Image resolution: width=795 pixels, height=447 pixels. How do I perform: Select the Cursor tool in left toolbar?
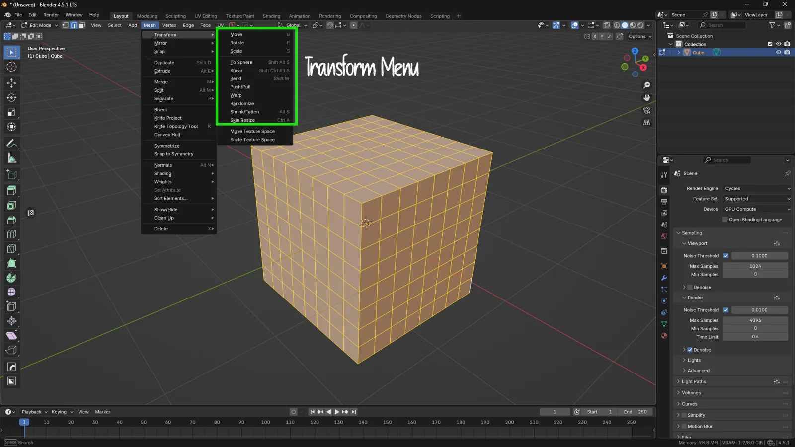pyautogui.click(x=11, y=67)
